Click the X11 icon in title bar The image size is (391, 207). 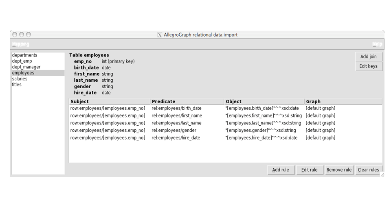click(160, 35)
